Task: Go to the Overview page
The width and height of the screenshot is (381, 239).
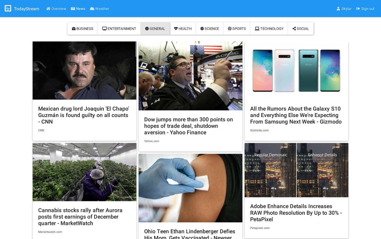Action: tap(56, 9)
